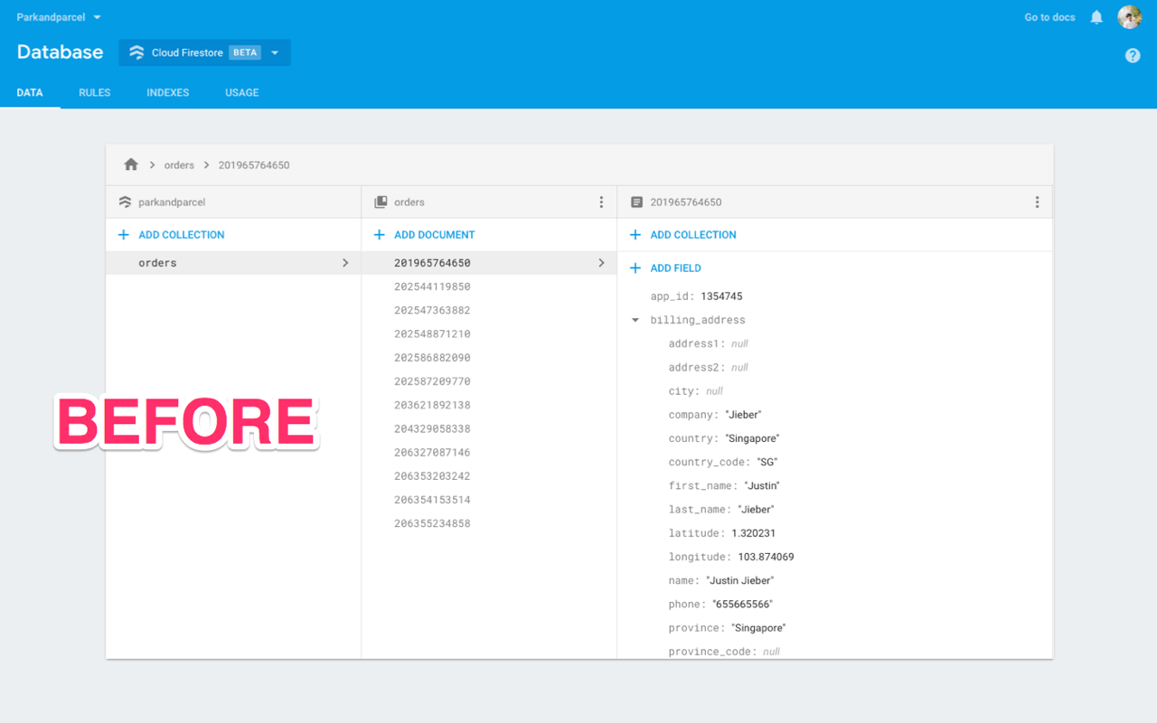This screenshot has height=723, width=1157.
Task: Select document 202544119850 from the list
Action: pyautogui.click(x=431, y=286)
